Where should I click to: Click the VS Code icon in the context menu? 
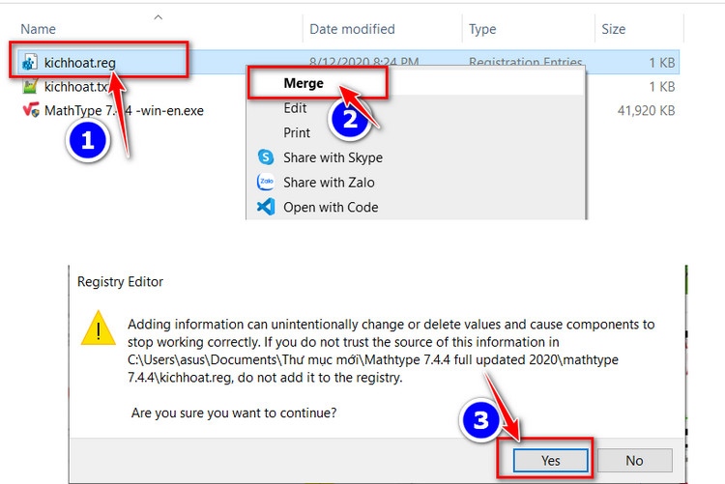click(266, 207)
